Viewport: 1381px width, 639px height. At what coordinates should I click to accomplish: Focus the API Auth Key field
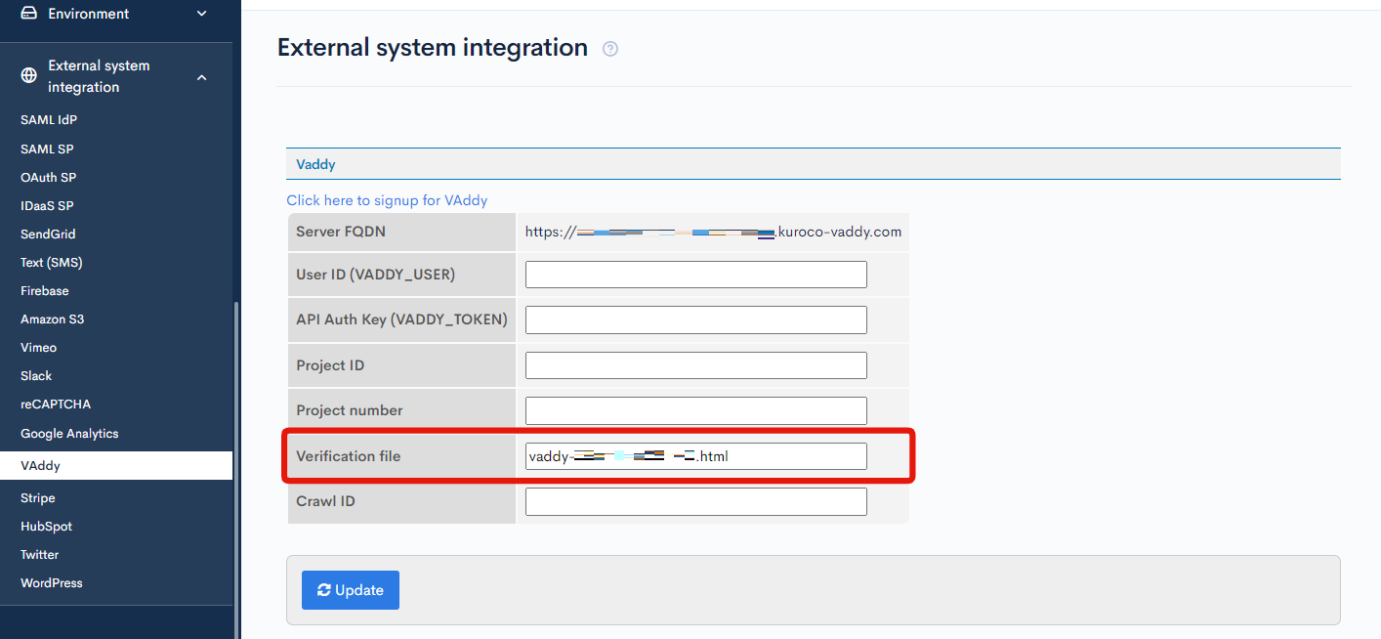(696, 319)
